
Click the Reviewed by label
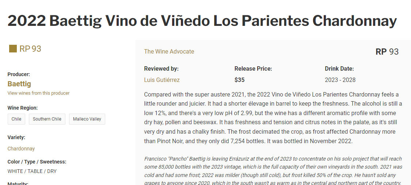161,69
